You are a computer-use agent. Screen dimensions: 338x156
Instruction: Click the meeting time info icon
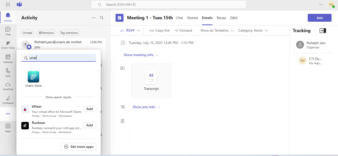click(123, 43)
